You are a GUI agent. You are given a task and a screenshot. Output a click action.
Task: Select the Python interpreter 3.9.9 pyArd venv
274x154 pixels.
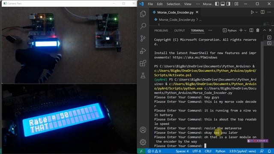pos(242,151)
